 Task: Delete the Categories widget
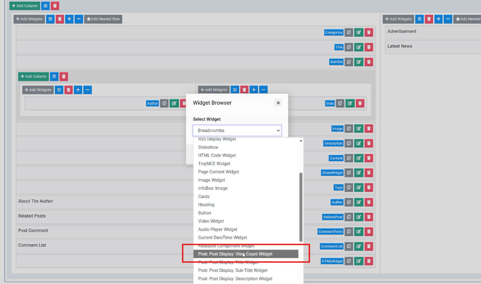369,32
